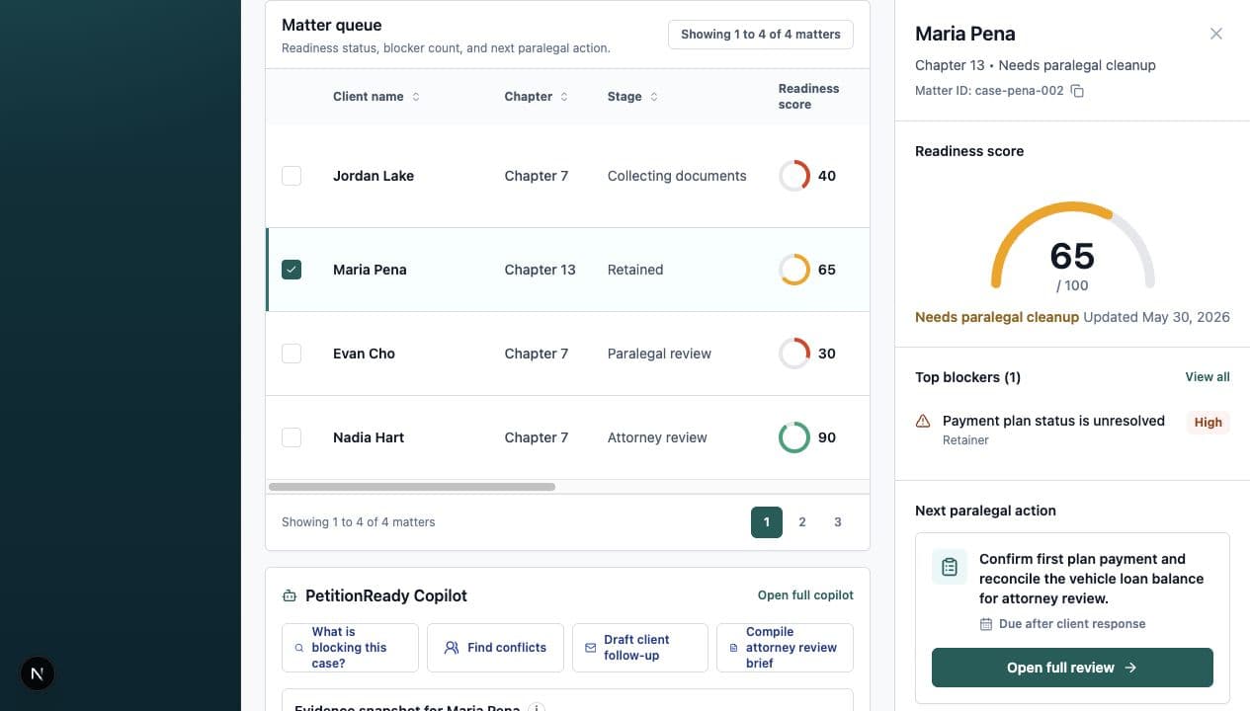Viewport: 1250px width, 711px height.
Task: Sort by Client name column
Action: pos(376,97)
